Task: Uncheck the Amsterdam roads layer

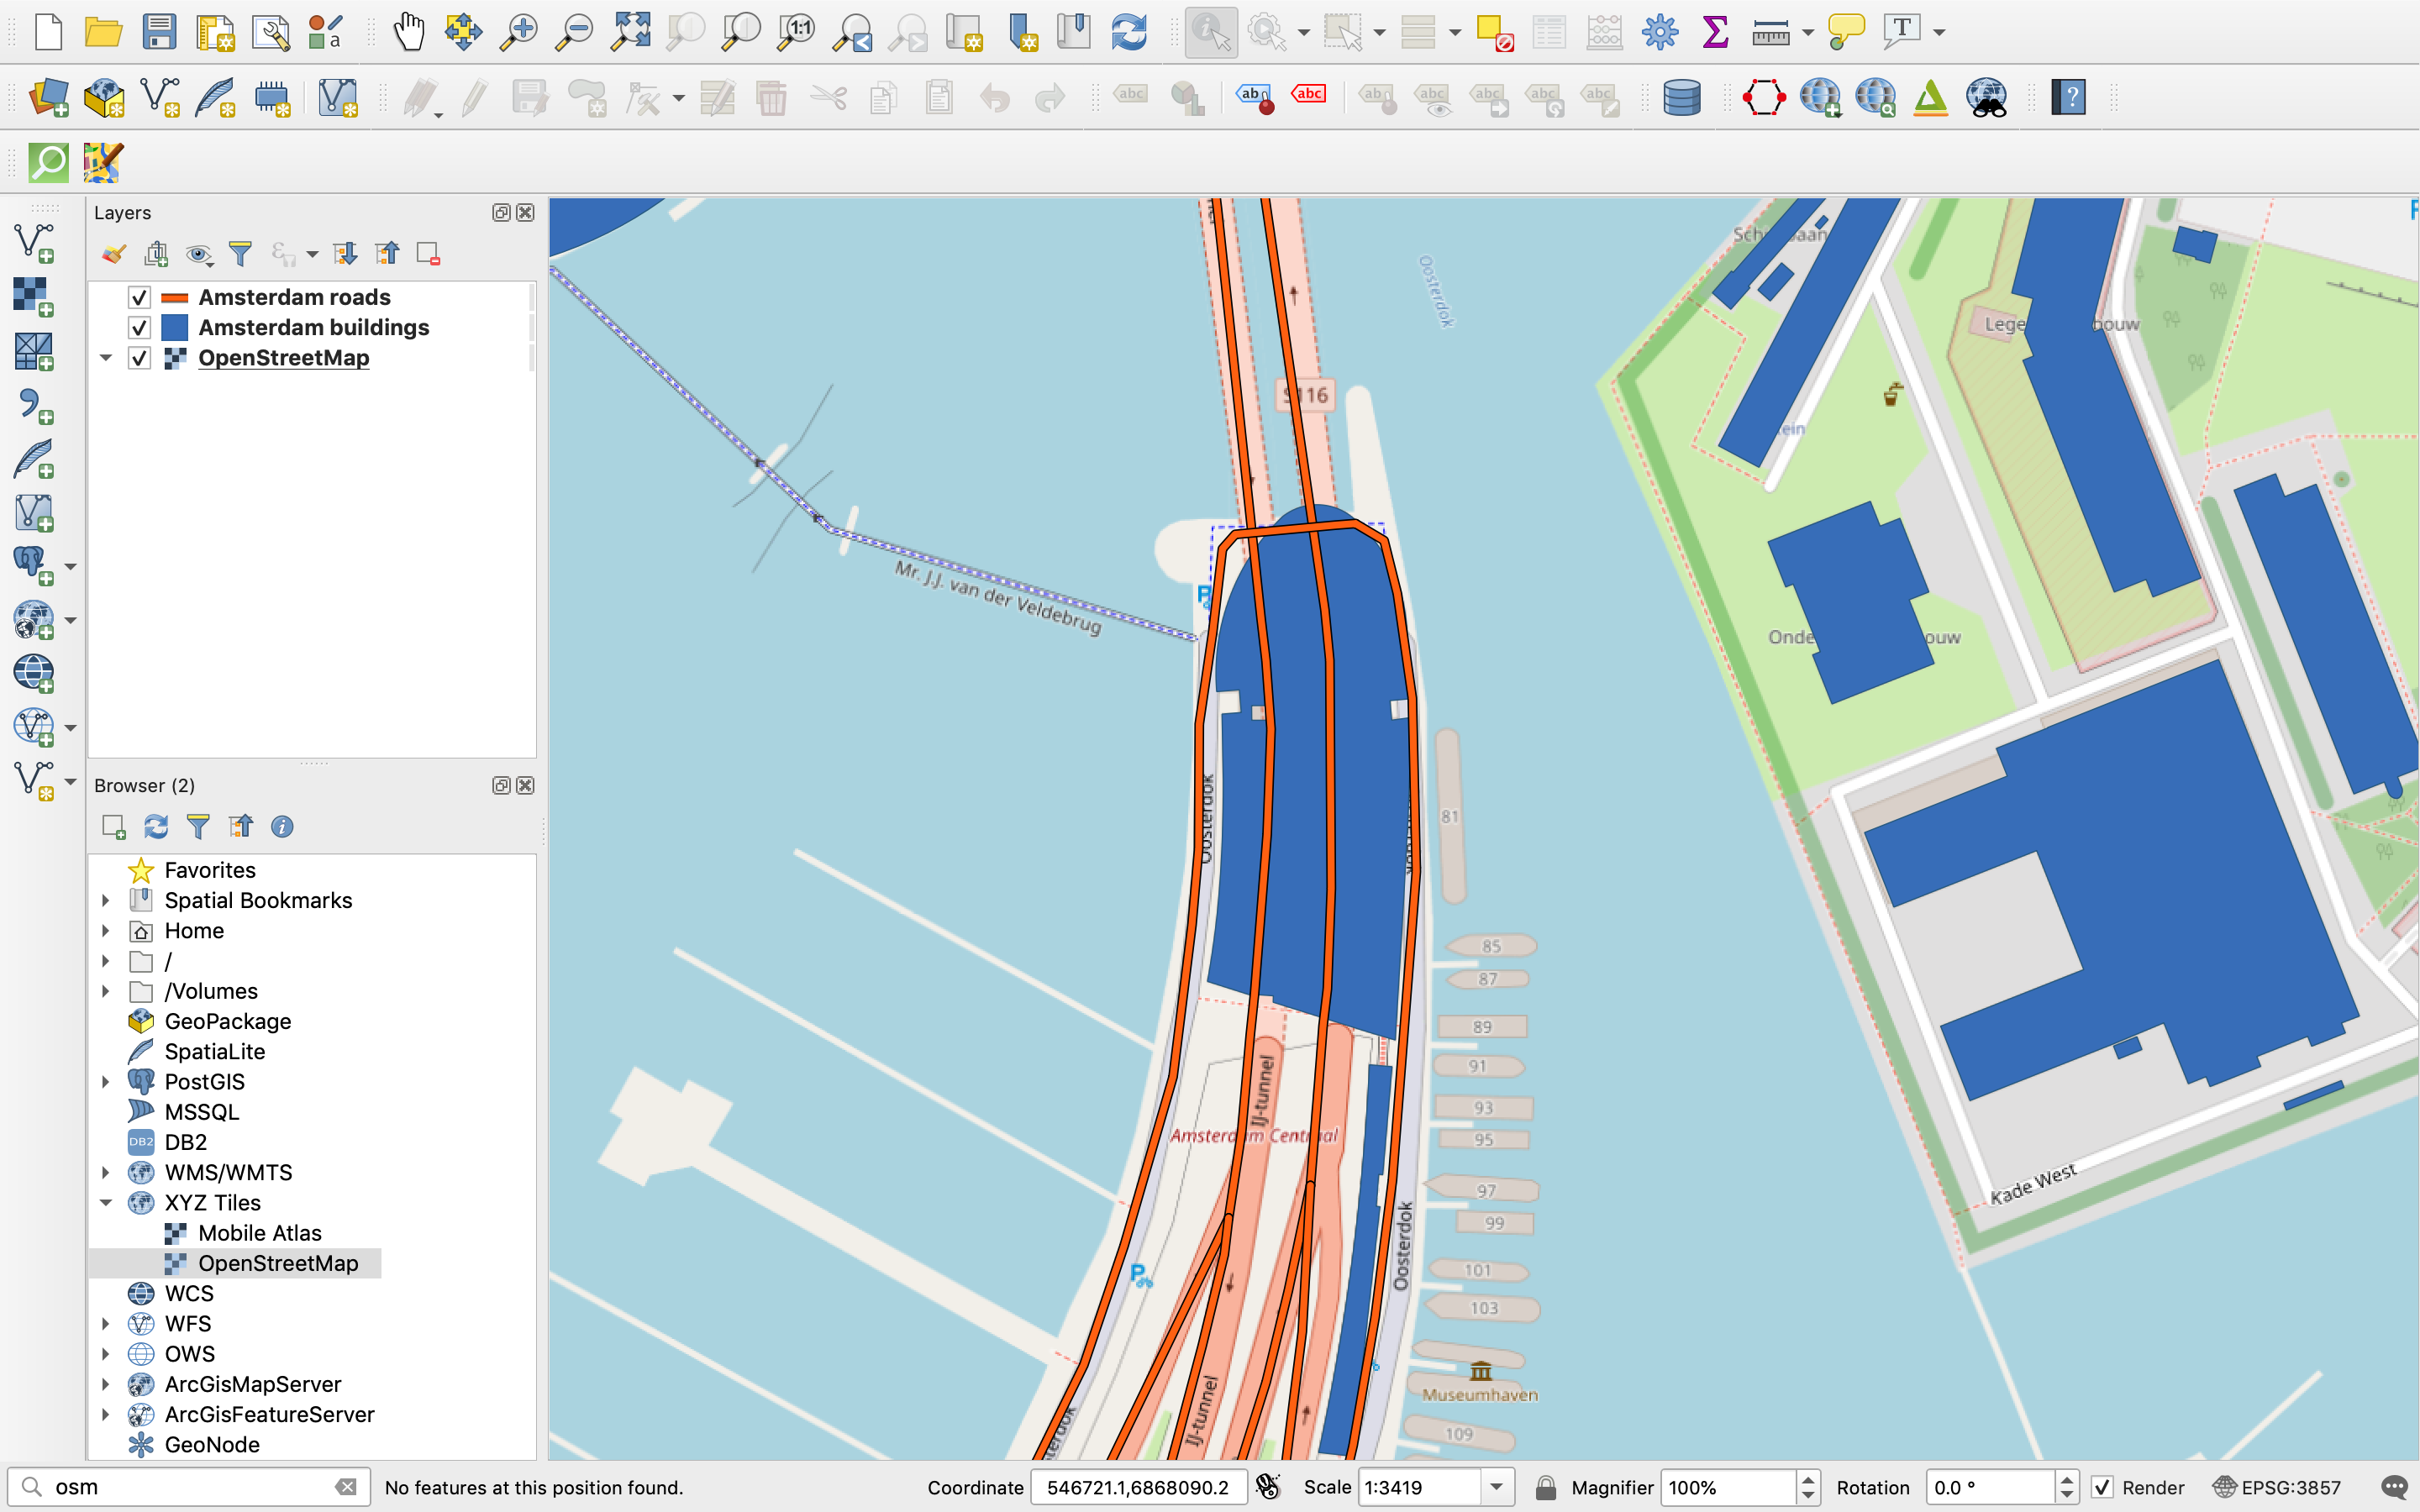Action: pyautogui.click(x=139, y=296)
